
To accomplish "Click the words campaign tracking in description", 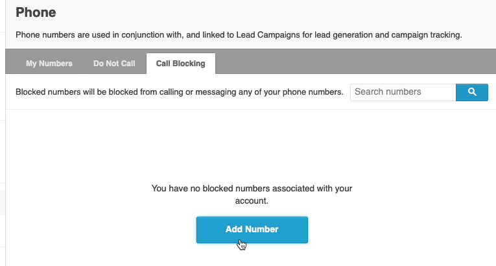I will [x=427, y=34].
